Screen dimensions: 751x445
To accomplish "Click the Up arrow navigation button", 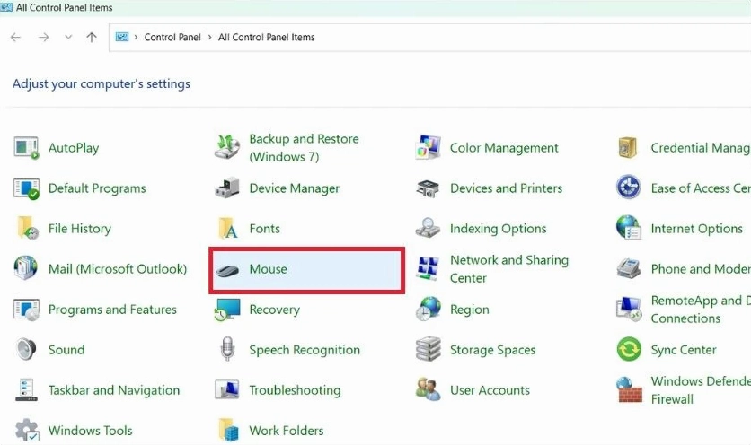I will click(92, 38).
